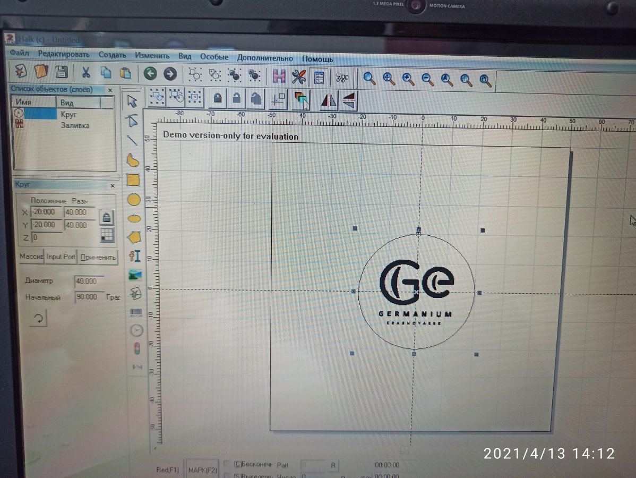Open the Вид menu
This screenshot has height=478, width=636.
[x=185, y=56]
